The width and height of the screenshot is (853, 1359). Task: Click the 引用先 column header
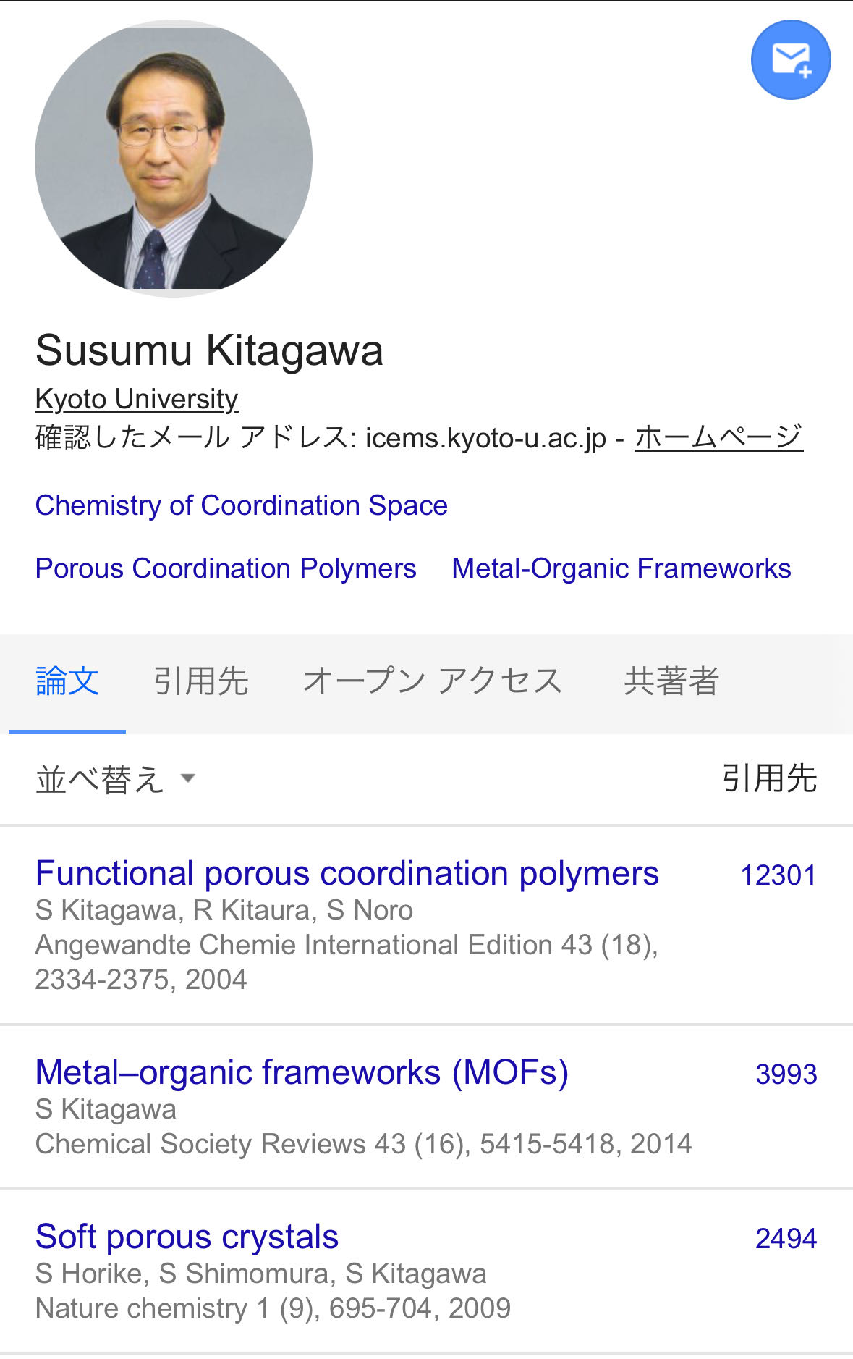tap(769, 779)
